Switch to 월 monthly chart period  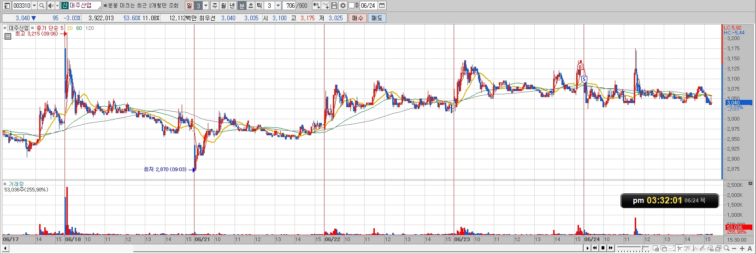[223, 6]
